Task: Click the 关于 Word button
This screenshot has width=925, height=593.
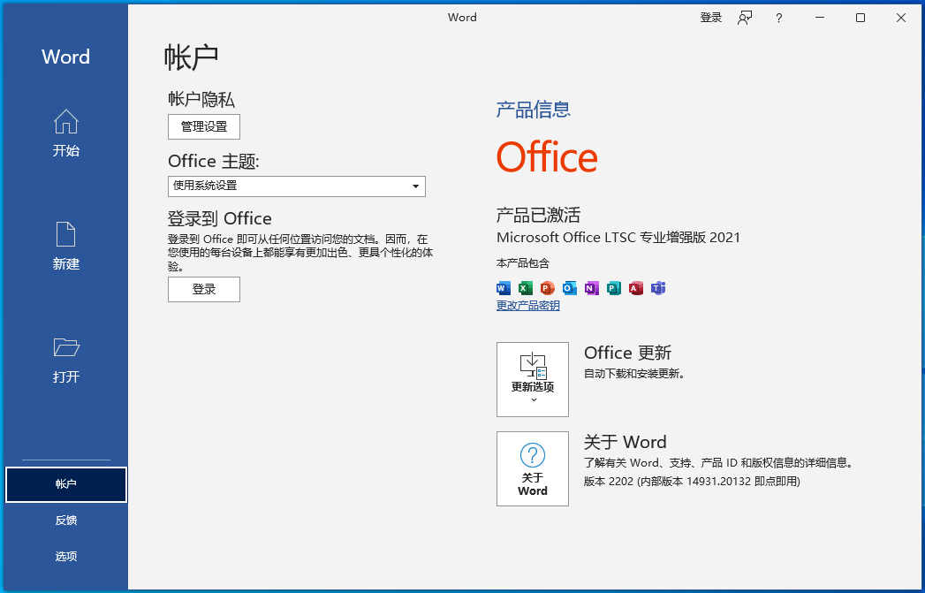Action: [x=533, y=468]
